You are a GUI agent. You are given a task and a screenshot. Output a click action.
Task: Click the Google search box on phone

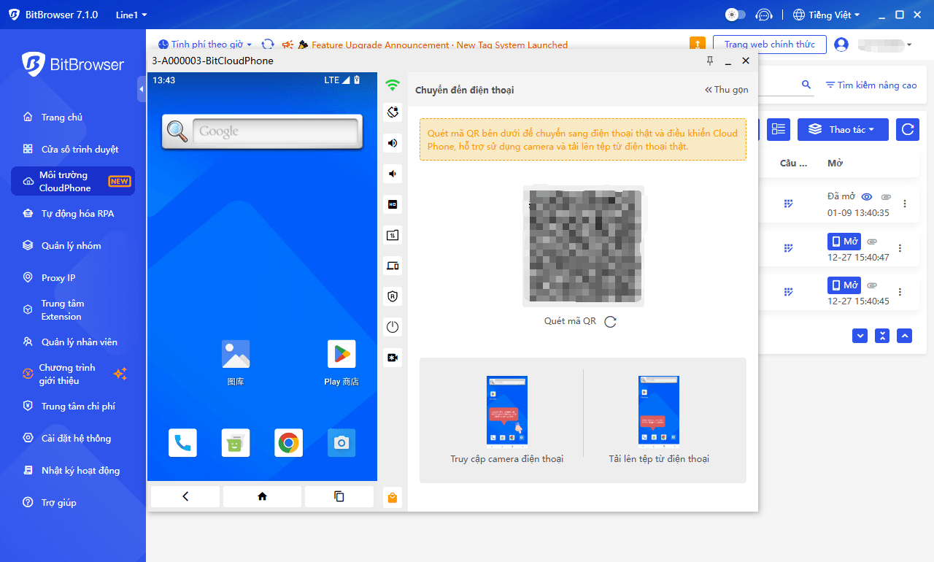pos(275,131)
